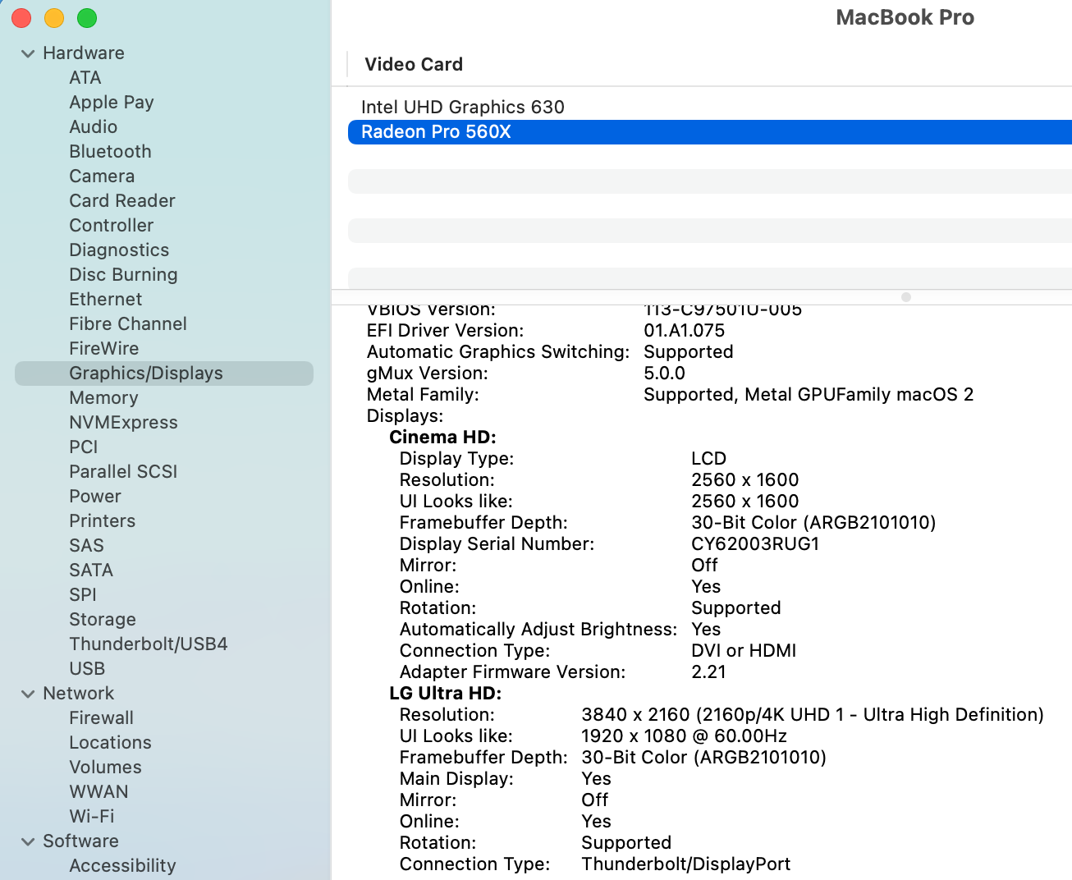
Task: Open Locations under Network
Action: point(111,743)
